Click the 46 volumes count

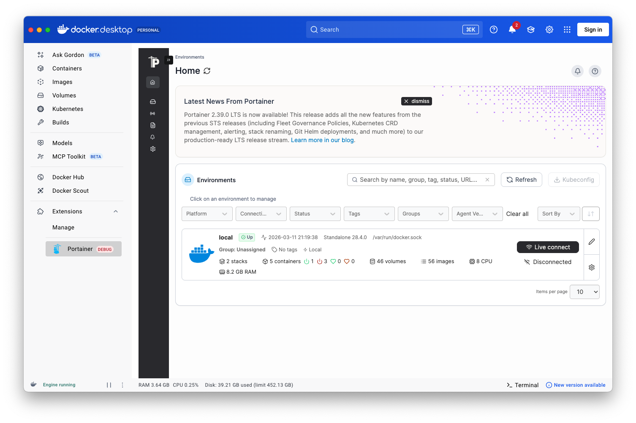(388, 261)
